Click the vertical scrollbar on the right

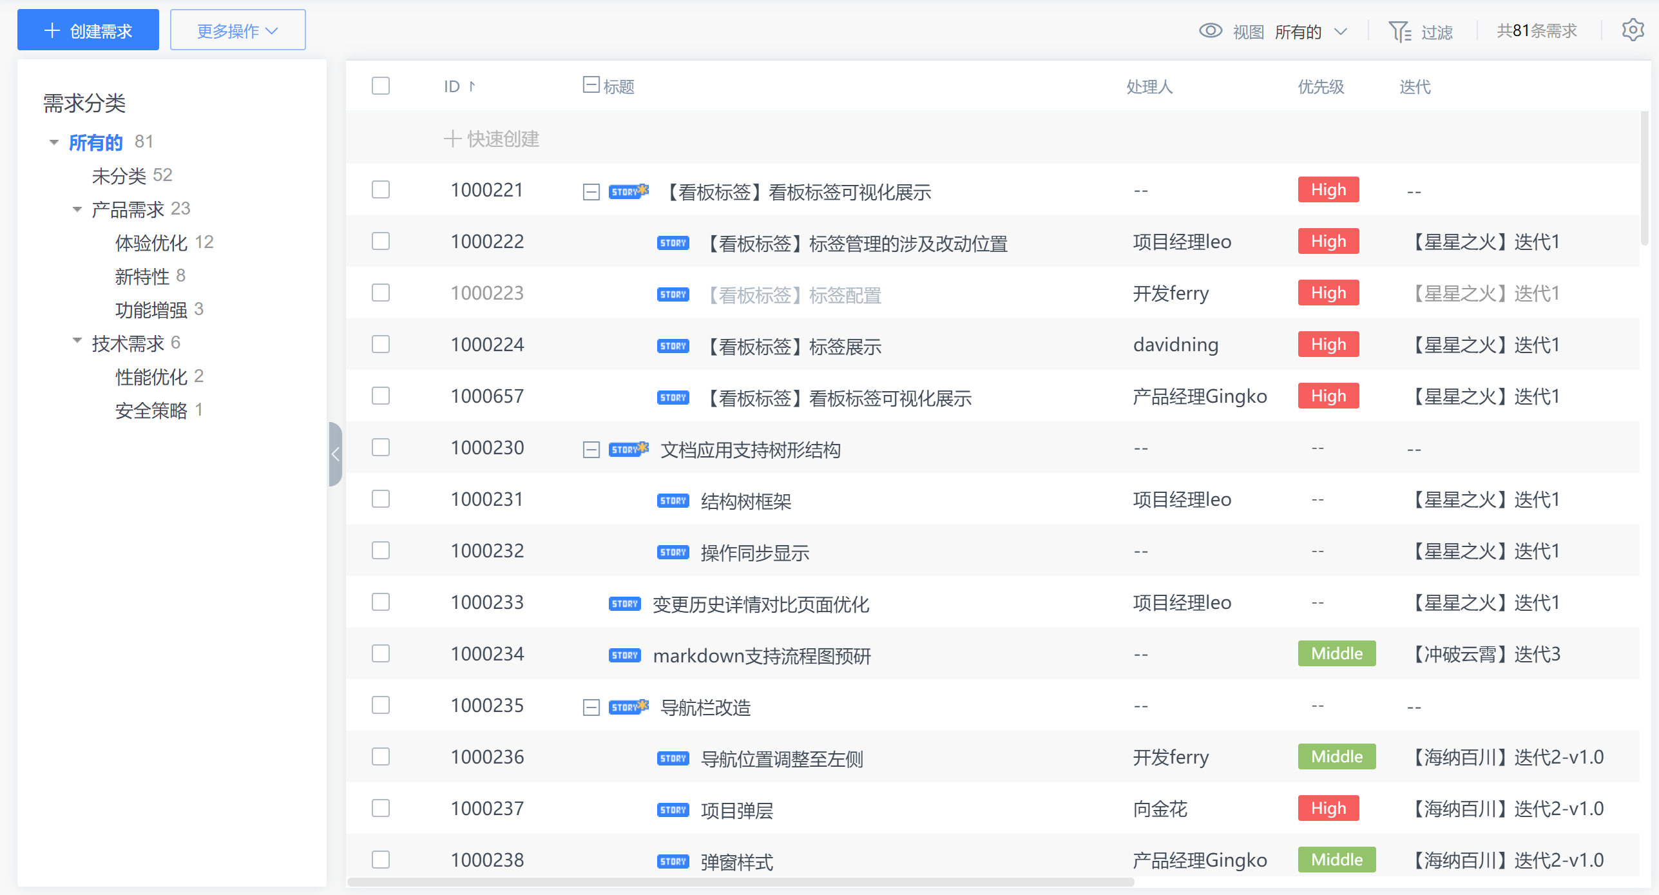point(1644,178)
